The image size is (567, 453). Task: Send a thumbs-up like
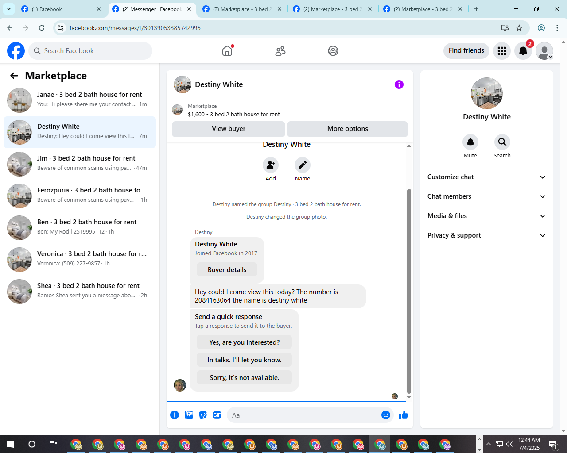[404, 415]
